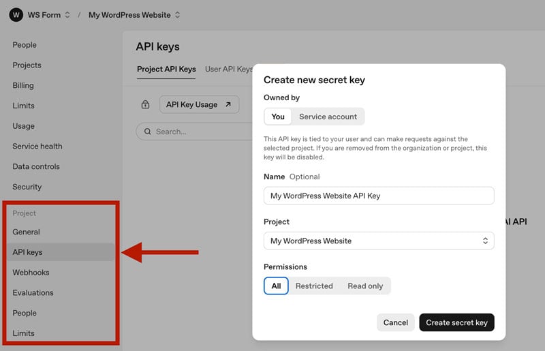Screen dimensions: 545x351
Task: Open People in the organization sidebar
Action: 25,45
